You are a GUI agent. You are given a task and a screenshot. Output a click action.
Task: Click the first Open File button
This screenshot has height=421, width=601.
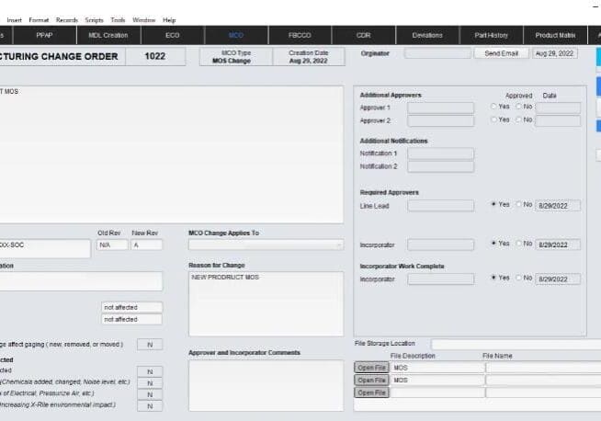(371, 368)
